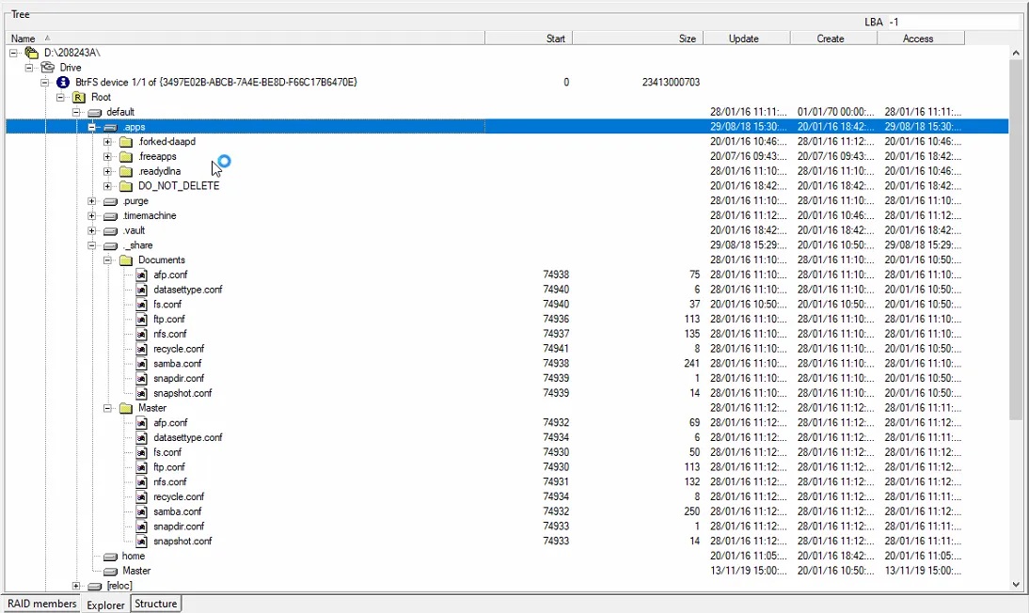Switch to the RAID members tab
Screen dimensions: 1029x613
click(41, 604)
